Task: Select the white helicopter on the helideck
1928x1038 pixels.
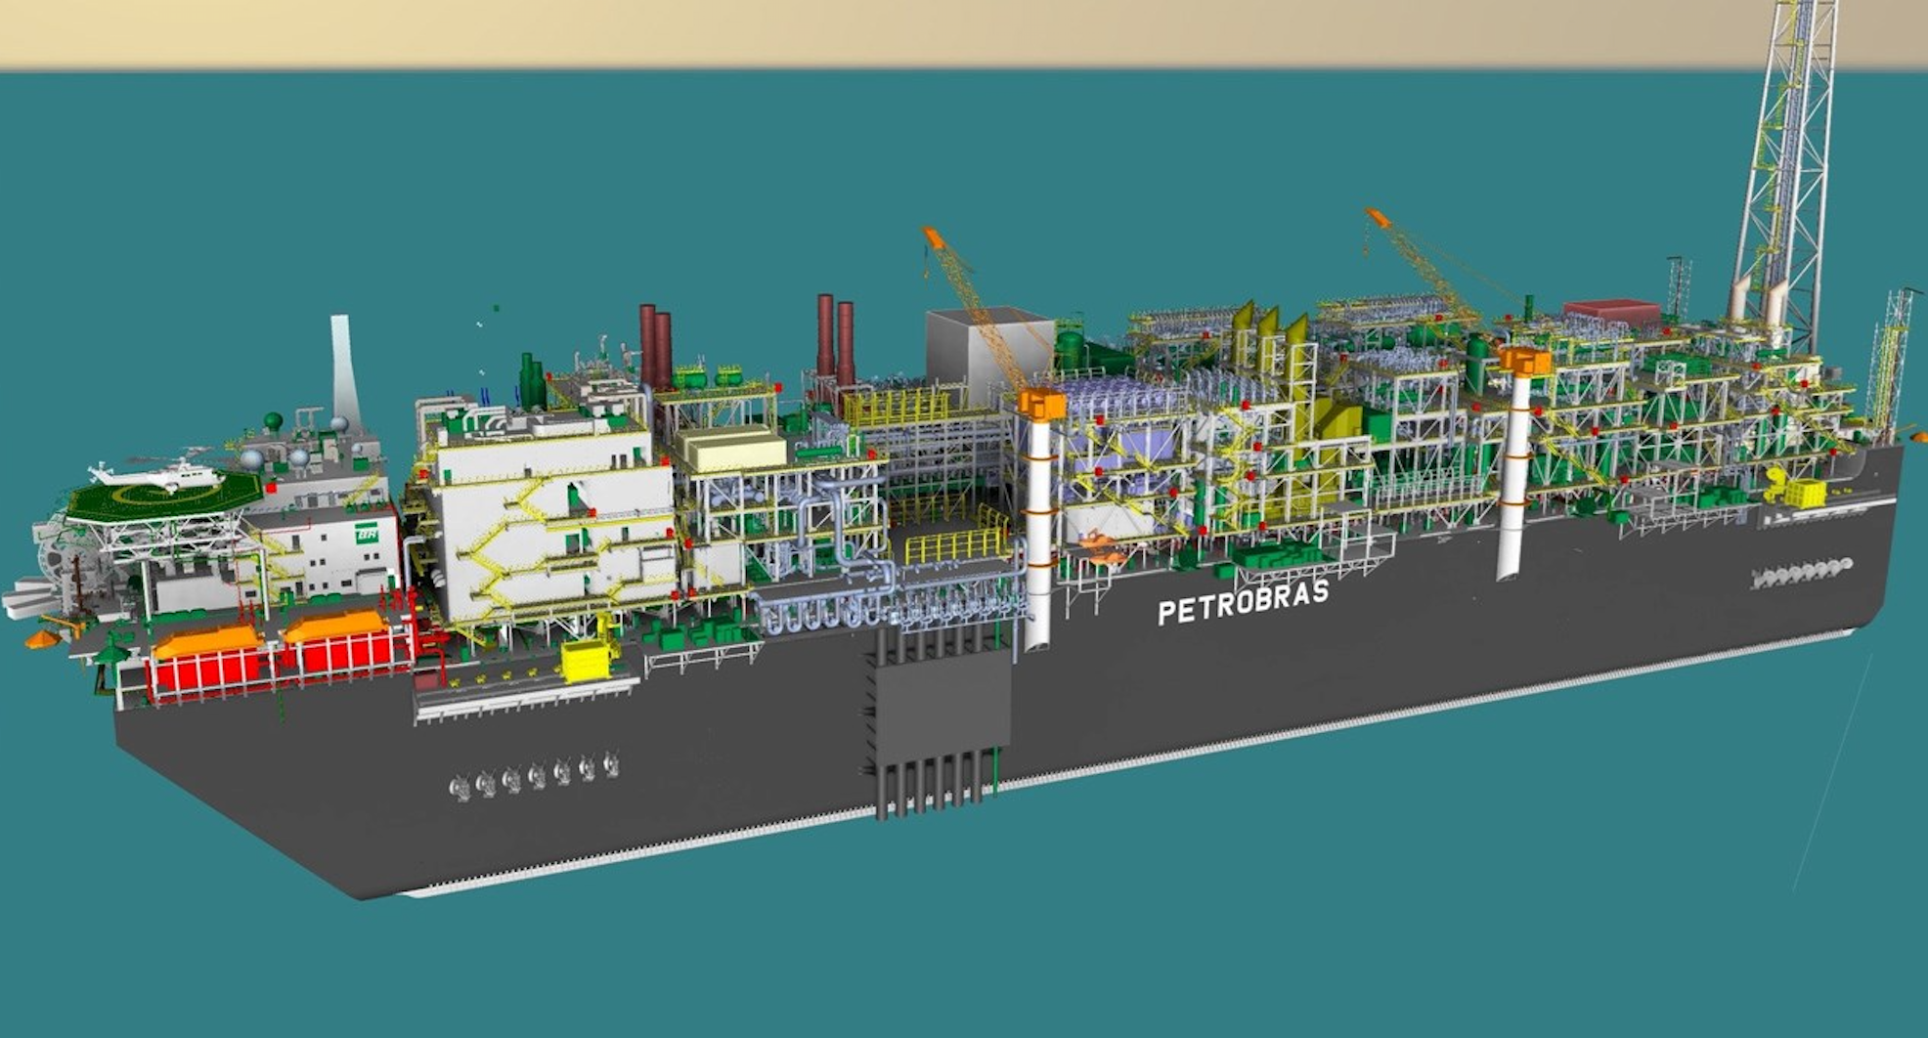Action: pyautogui.click(x=156, y=471)
